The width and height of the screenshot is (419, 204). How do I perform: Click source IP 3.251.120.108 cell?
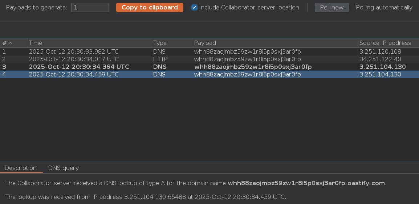point(380,52)
